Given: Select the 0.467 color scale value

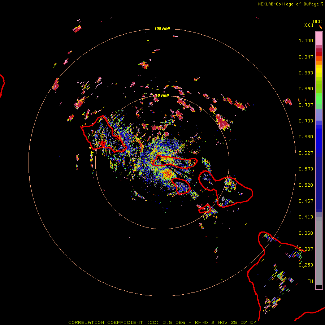Looking at the screenshot, I should click(306, 201).
